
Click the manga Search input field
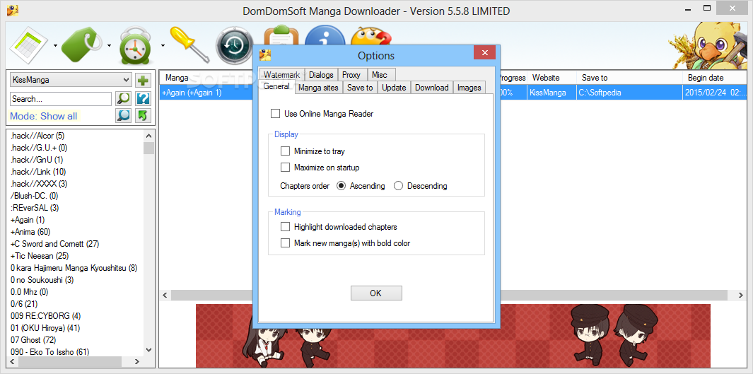tap(61, 99)
